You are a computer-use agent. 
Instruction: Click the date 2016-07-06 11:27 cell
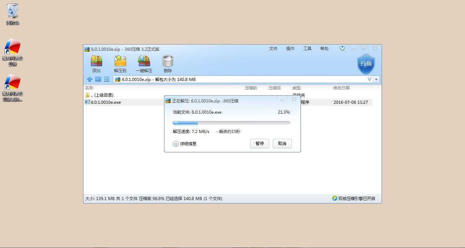coord(351,102)
